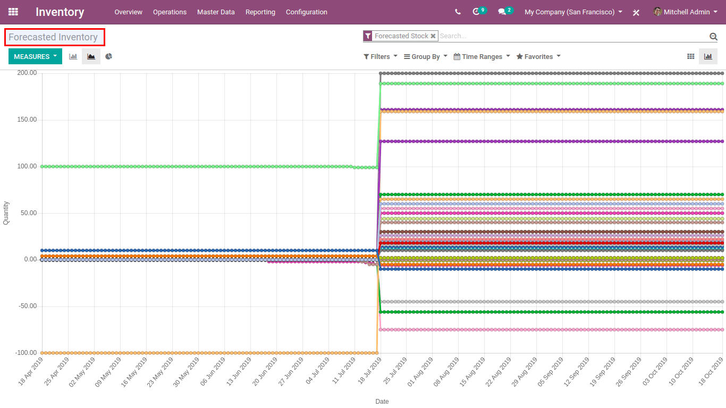Click in the Search input field
Image resolution: width=726 pixels, height=408 pixels.
tap(573, 36)
